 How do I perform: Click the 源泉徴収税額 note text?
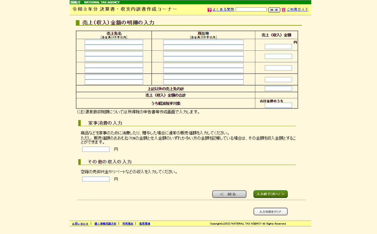click(138, 112)
